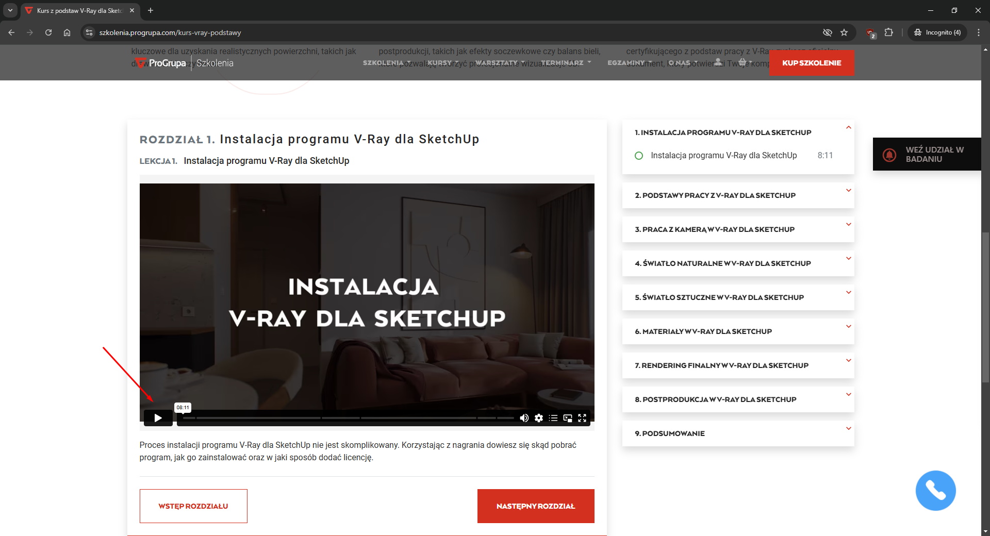Open the WARSZTATY navigation menu
Image resolution: width=990 pixels, height=536 pixels.
pyautogui.click(x=500, y=63)
